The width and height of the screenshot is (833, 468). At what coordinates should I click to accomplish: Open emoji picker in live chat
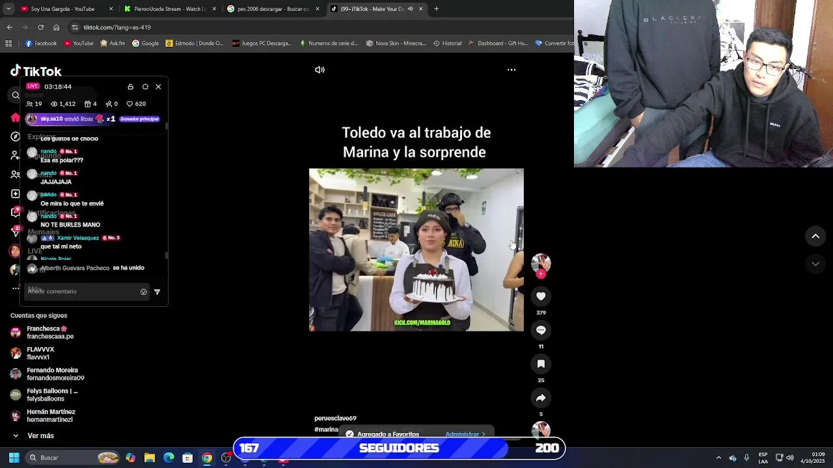pos(144,292)
